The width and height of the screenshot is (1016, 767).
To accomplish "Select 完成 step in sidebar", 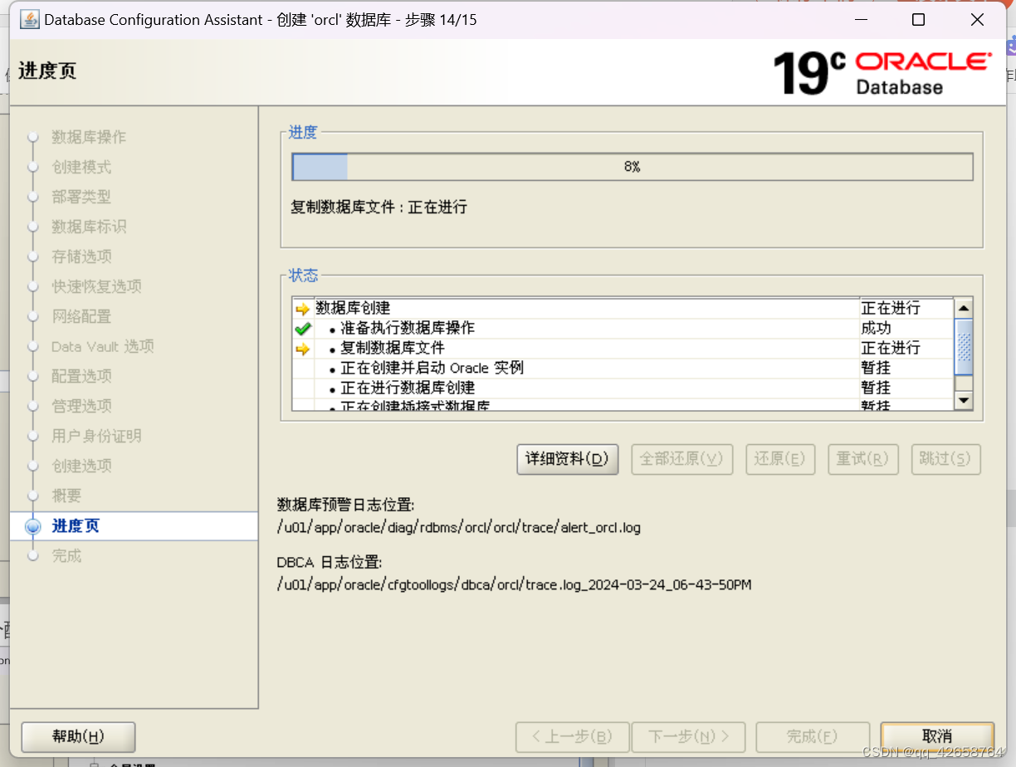I will coord(66,555).
